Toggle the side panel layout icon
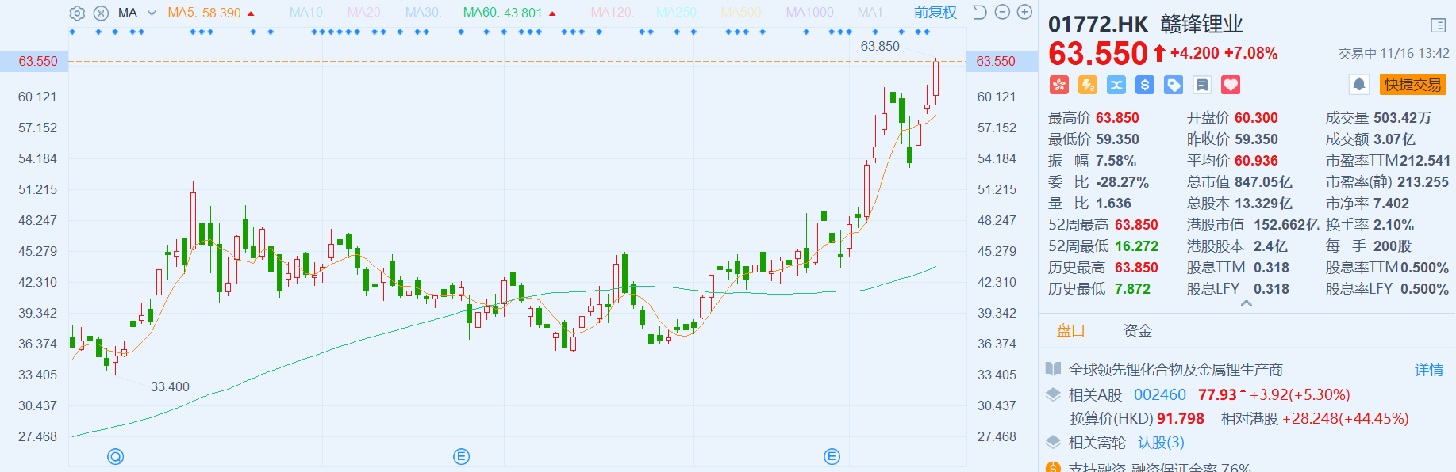This screenshot has height=472, width=1456. point(1438,25)
